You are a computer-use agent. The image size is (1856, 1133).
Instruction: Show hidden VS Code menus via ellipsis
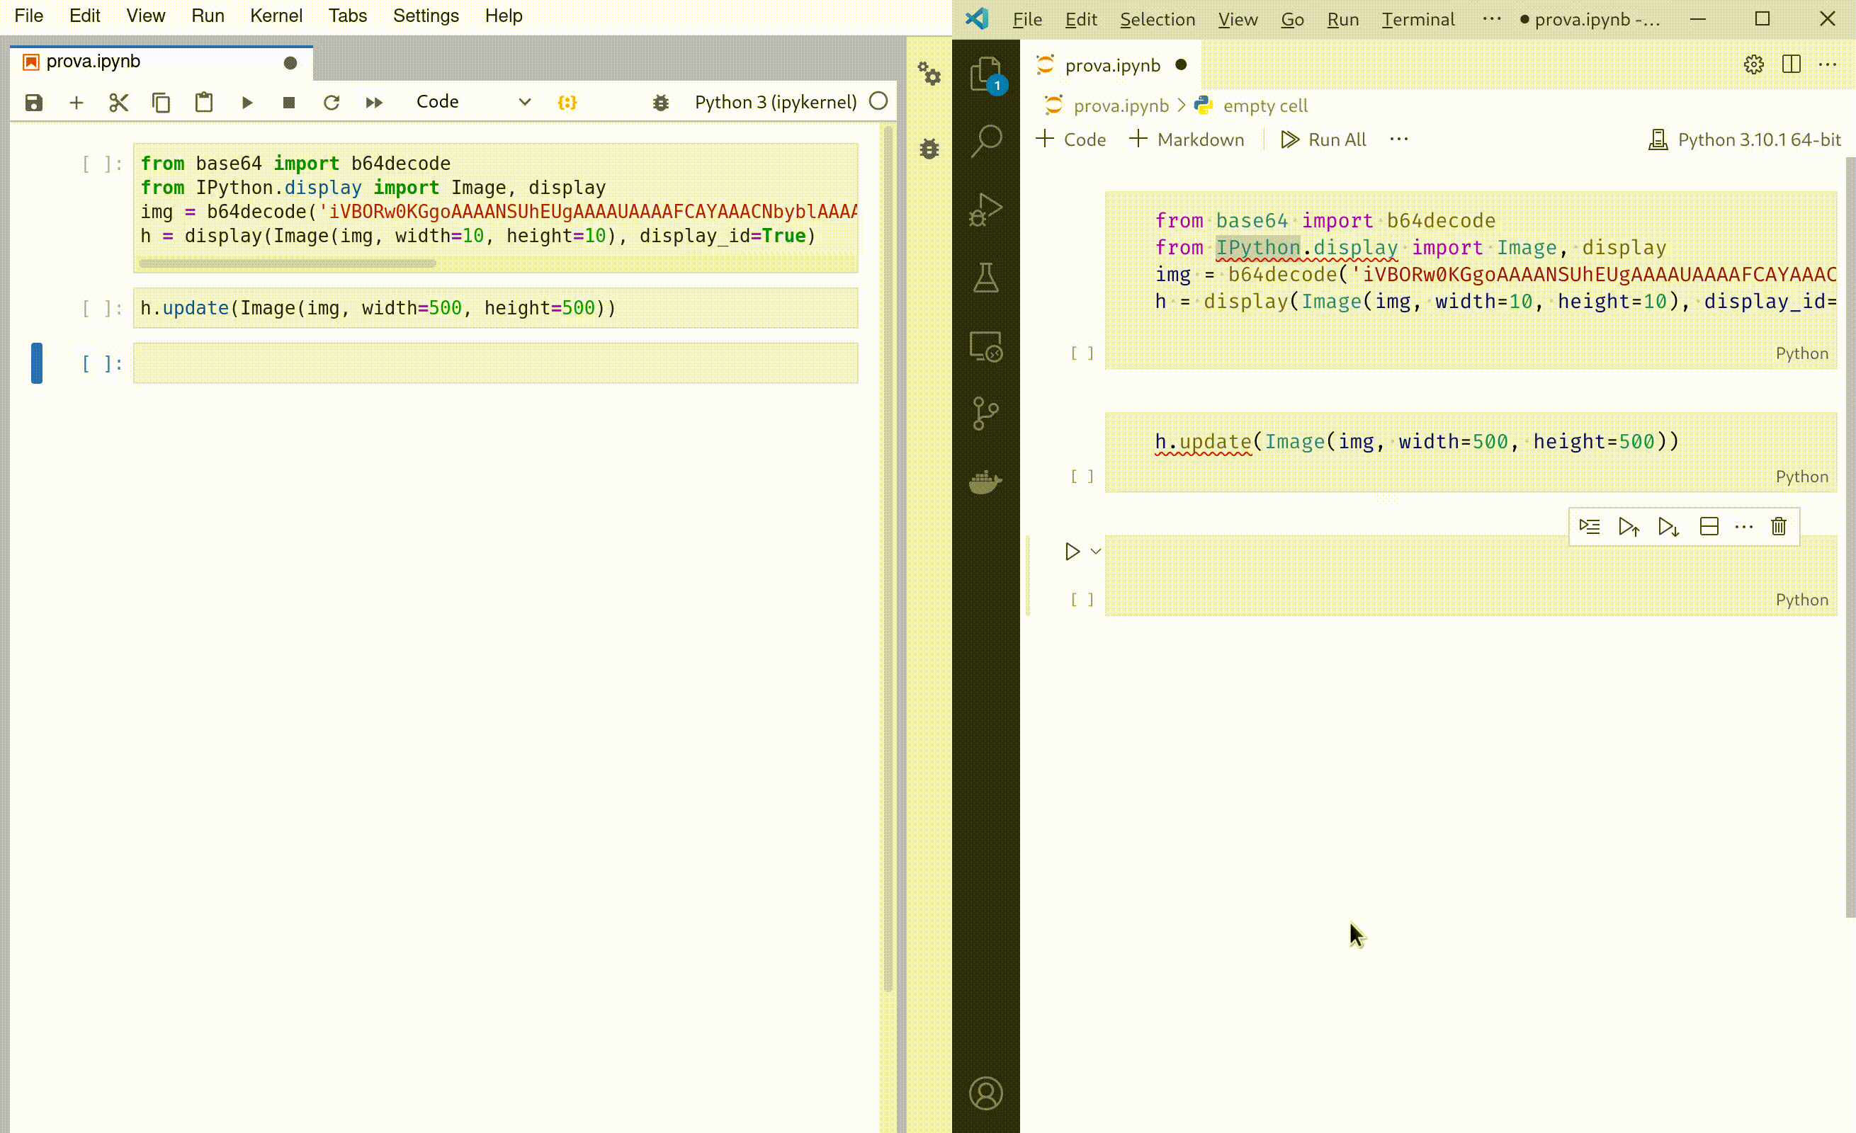[x=1491, y=19]
